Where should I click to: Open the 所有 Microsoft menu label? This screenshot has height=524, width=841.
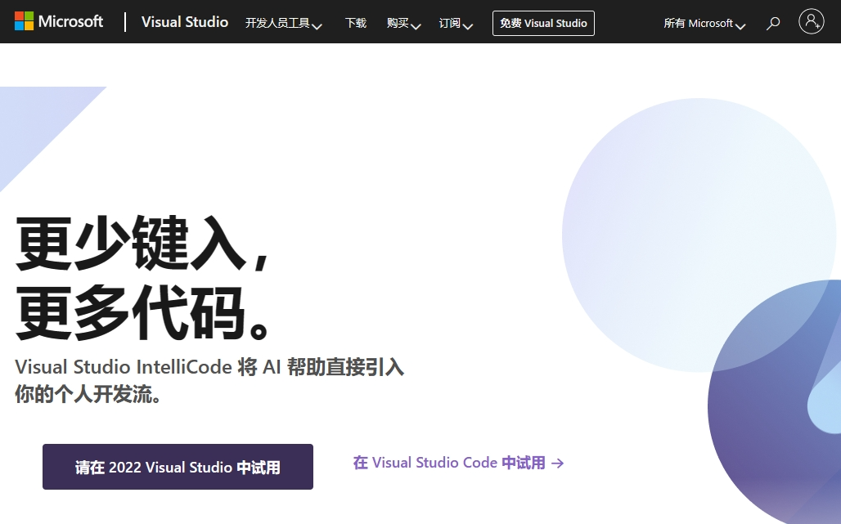698,23
